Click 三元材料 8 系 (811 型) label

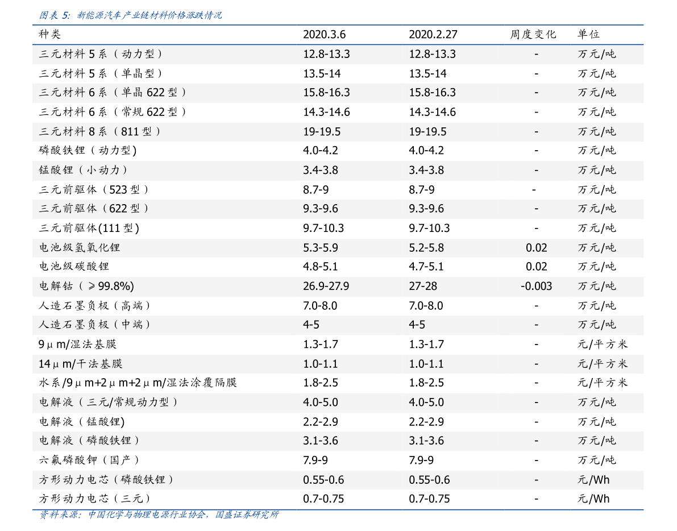coord(99,131)
